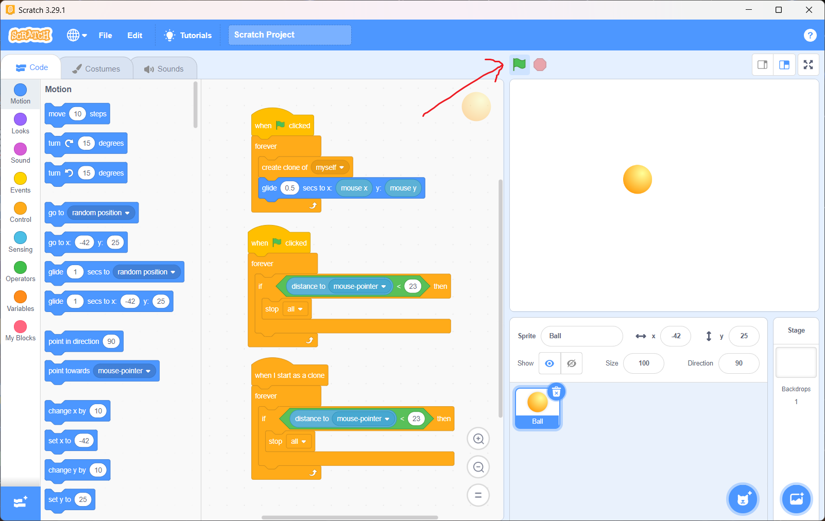Click the green flag to run project
825x521 pixels.
pyautogui.click(x=519, y=65)
